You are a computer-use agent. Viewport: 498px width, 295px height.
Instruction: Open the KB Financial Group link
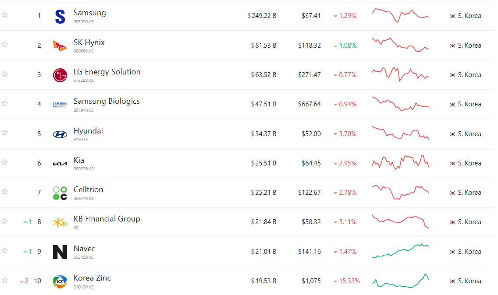point(107,219)
